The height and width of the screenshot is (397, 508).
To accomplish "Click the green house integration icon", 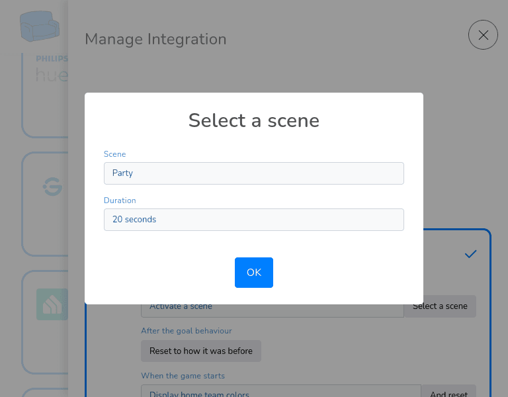I will point(52,304).
